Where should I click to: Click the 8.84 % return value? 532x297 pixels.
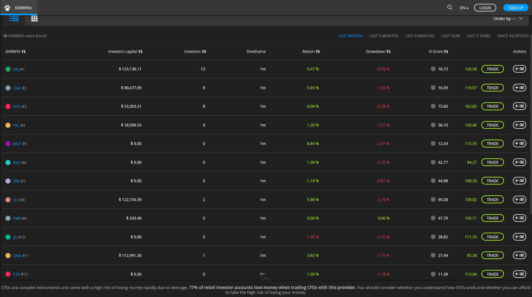pyautogui.click(x=313, y=143)
